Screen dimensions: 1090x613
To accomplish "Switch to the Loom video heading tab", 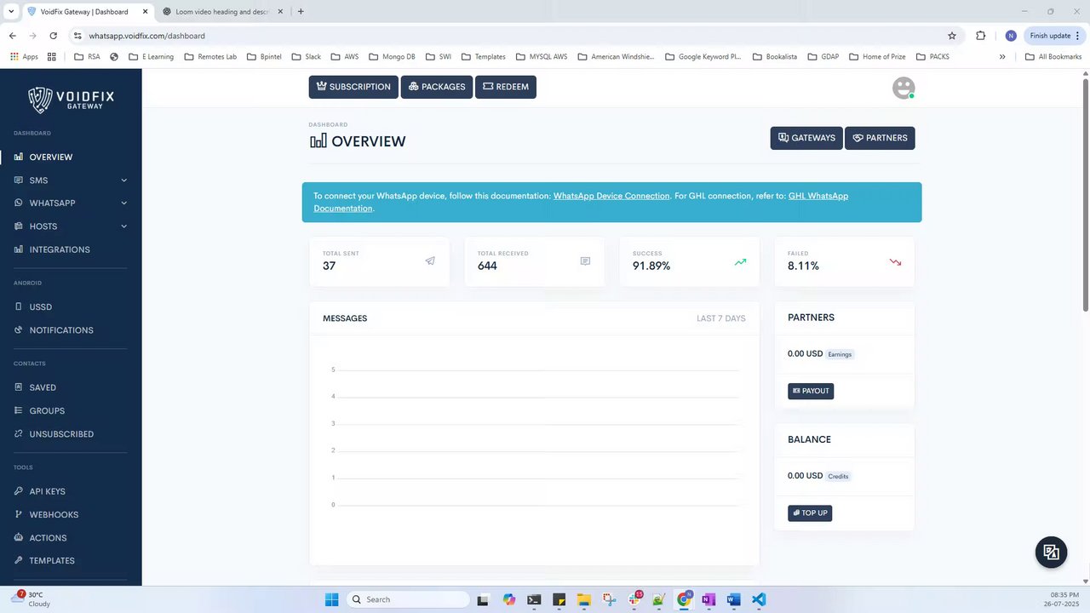I will pos(221,12).
